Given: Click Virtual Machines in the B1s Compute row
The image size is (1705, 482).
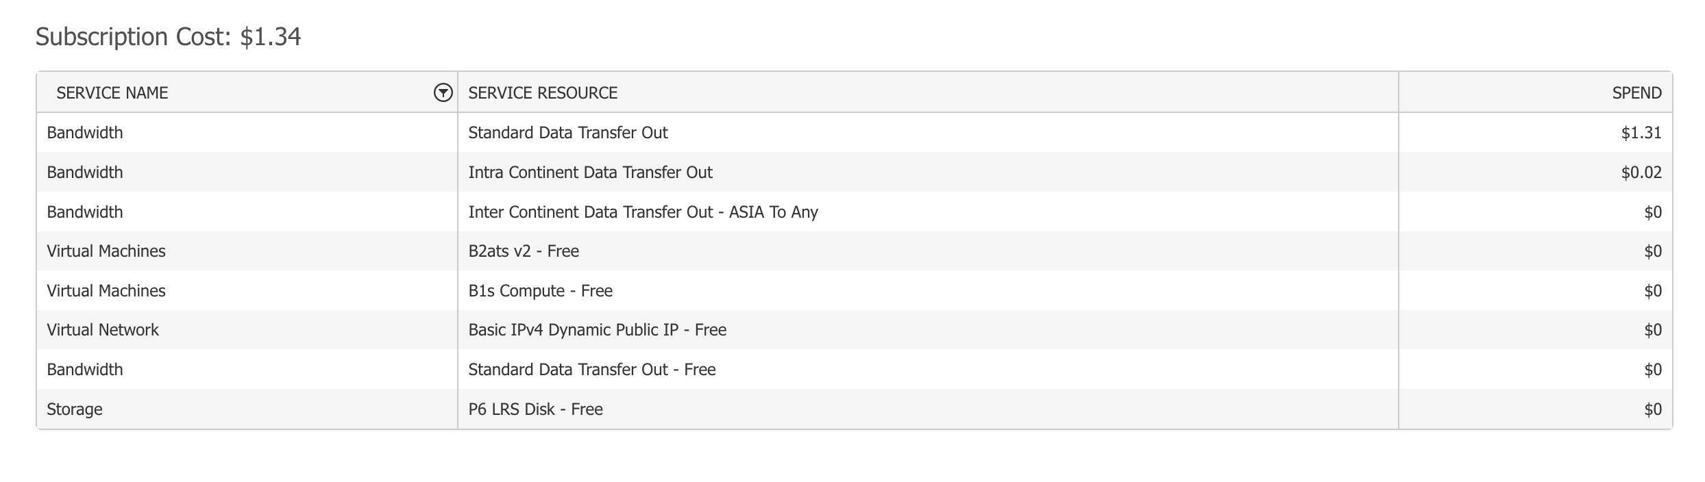Looking at the screenshot, I should [106, 291].
